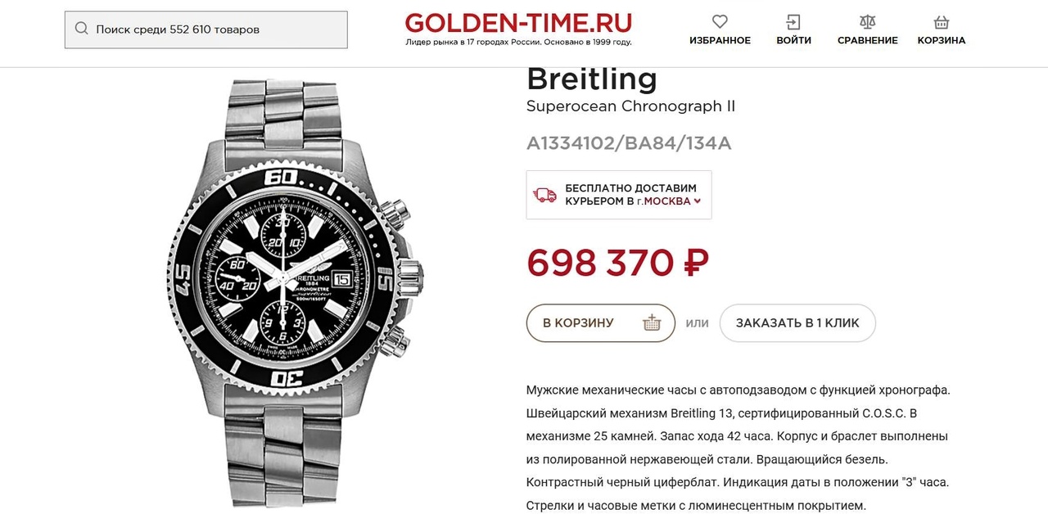Add the watch with 'В КОРЗИНУ' button
1048x514 pixels.
click(x=579, y=322)
